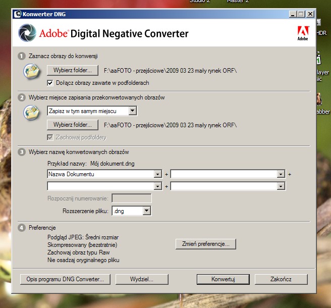Image resolution: width=331 pixels, height=308 pixels.
Task: Click destination path text in step 2
Action: click(170, 125)
